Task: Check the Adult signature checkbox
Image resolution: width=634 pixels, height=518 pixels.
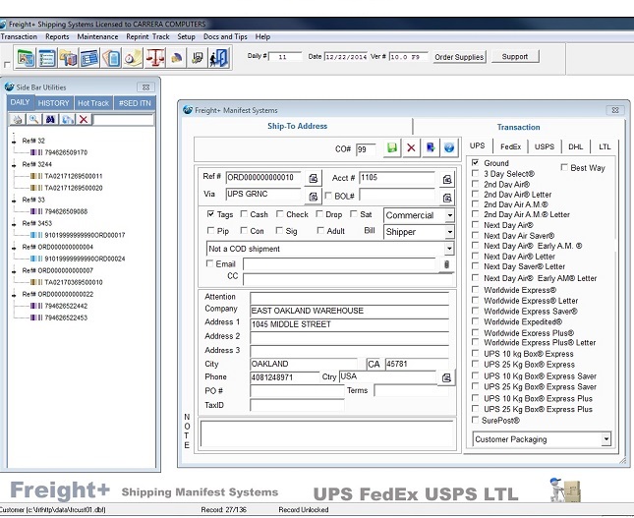Action: [320, 230]
